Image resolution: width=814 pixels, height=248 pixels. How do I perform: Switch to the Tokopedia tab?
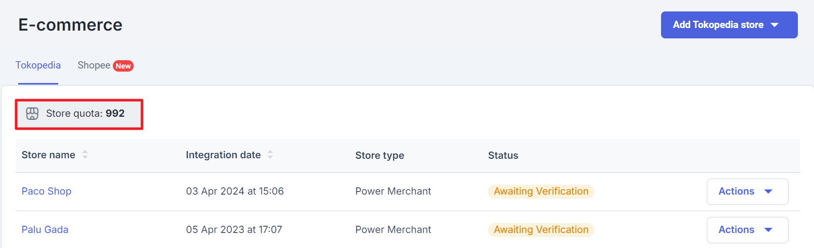(x=38, y=65)
